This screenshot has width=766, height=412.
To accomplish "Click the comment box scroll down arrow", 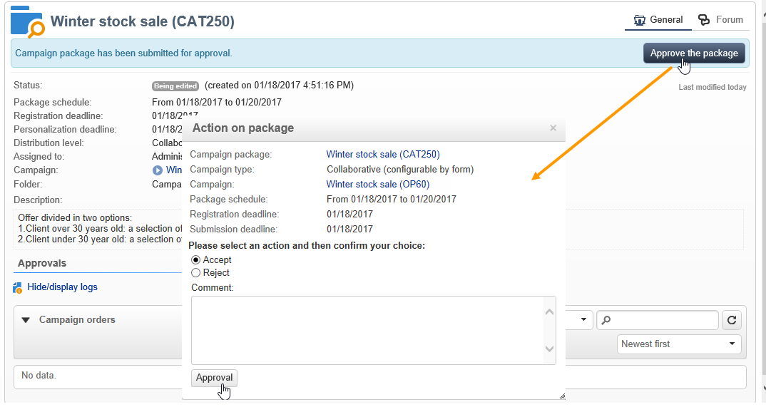I will 550,349.
